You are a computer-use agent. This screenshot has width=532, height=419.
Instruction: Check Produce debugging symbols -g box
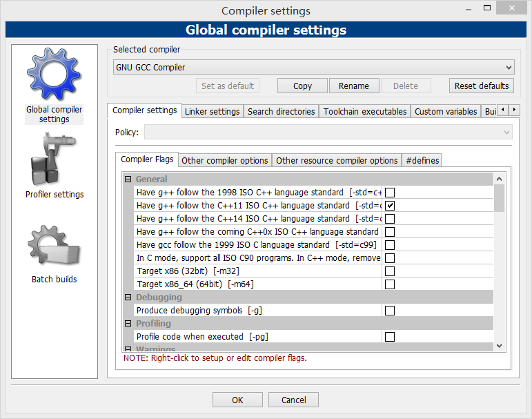390,311
